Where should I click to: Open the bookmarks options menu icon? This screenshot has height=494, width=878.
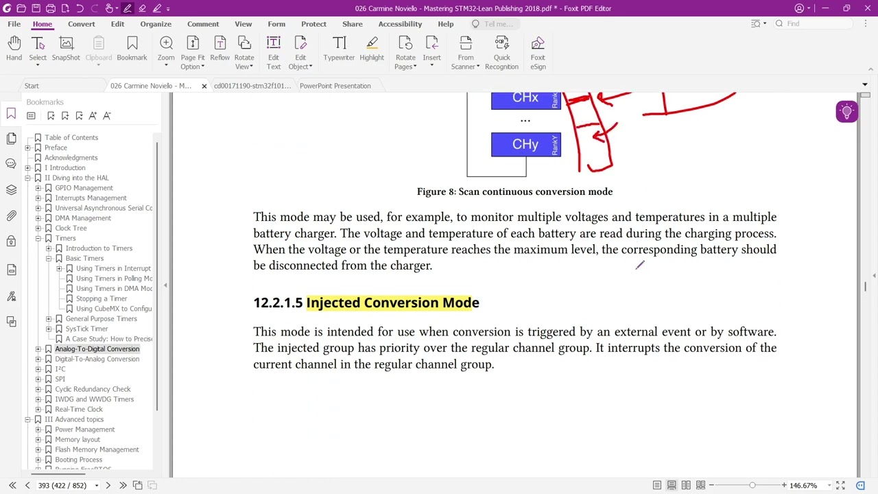click(31, 115)
